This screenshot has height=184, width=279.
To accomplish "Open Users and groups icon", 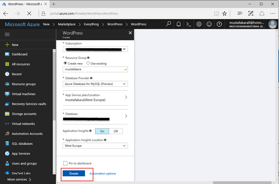I will 7,163.
